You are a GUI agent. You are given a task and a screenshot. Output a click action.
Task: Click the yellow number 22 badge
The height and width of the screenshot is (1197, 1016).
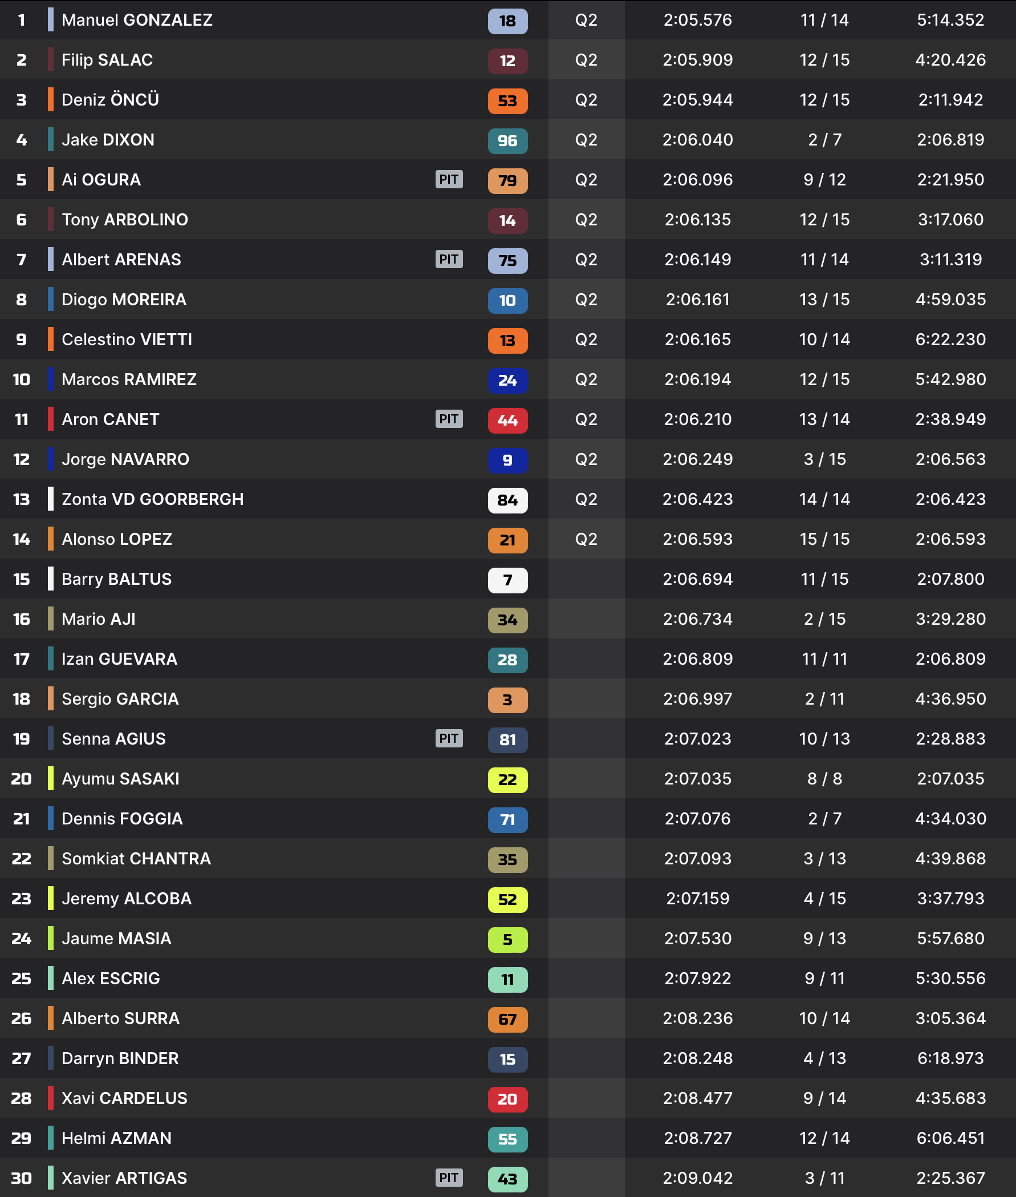pos(507,780)
